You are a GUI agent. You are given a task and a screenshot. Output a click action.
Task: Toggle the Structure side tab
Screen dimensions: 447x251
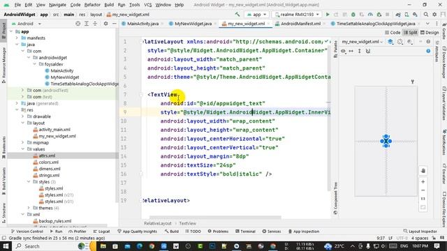(3, 213)
